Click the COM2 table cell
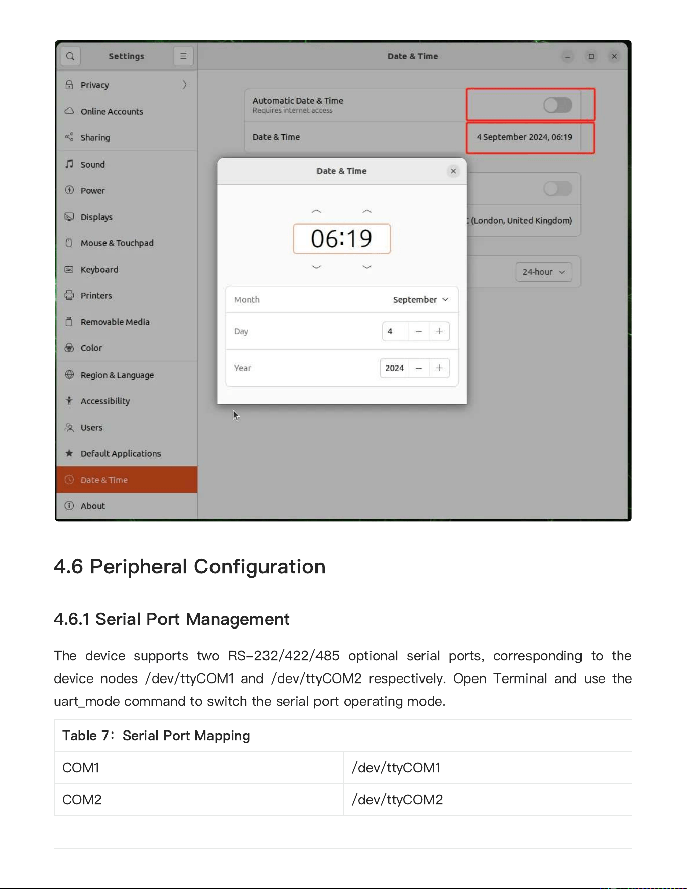 coord(199,800)
